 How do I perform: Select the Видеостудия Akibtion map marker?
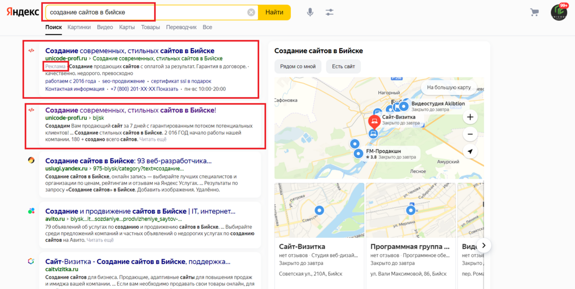[x=404, y=107]
